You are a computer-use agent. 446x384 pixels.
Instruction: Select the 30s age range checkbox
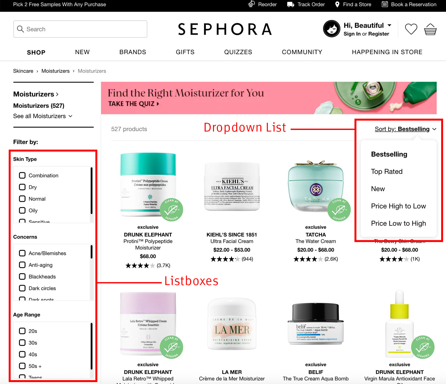pos(22,343)
